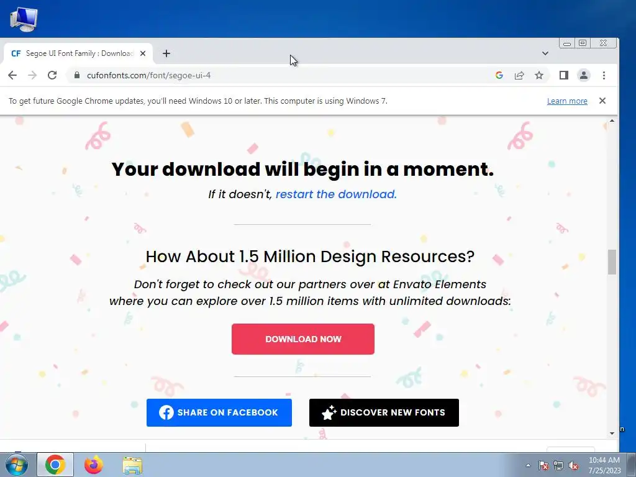The width and height of the screenshot is (636, 477).
Task: Open the clock showing 10:44 AM
Action: pos(604,465)
